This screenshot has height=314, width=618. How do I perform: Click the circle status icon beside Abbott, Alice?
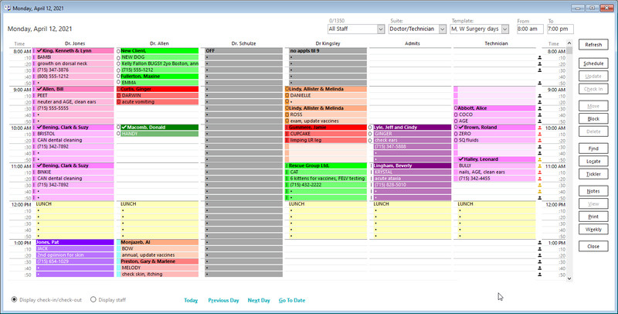456,108
